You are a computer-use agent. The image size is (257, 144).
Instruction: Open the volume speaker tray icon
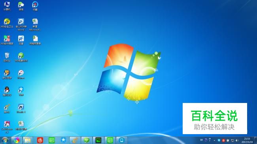pos(237,140)
